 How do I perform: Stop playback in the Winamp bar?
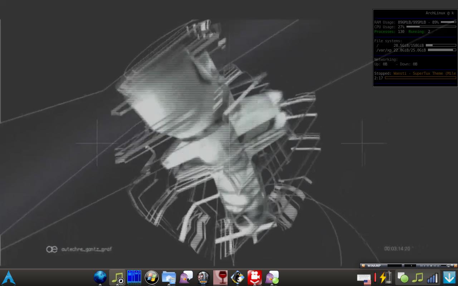pyautogui.click(x=431, y=266)
